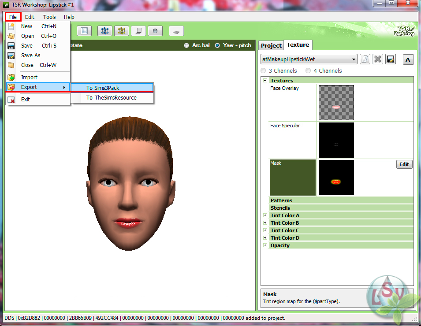The width and height of the screenshot is (421, 326).
Task: Click the Mask texture thumbnail
Action: [336, 178]
